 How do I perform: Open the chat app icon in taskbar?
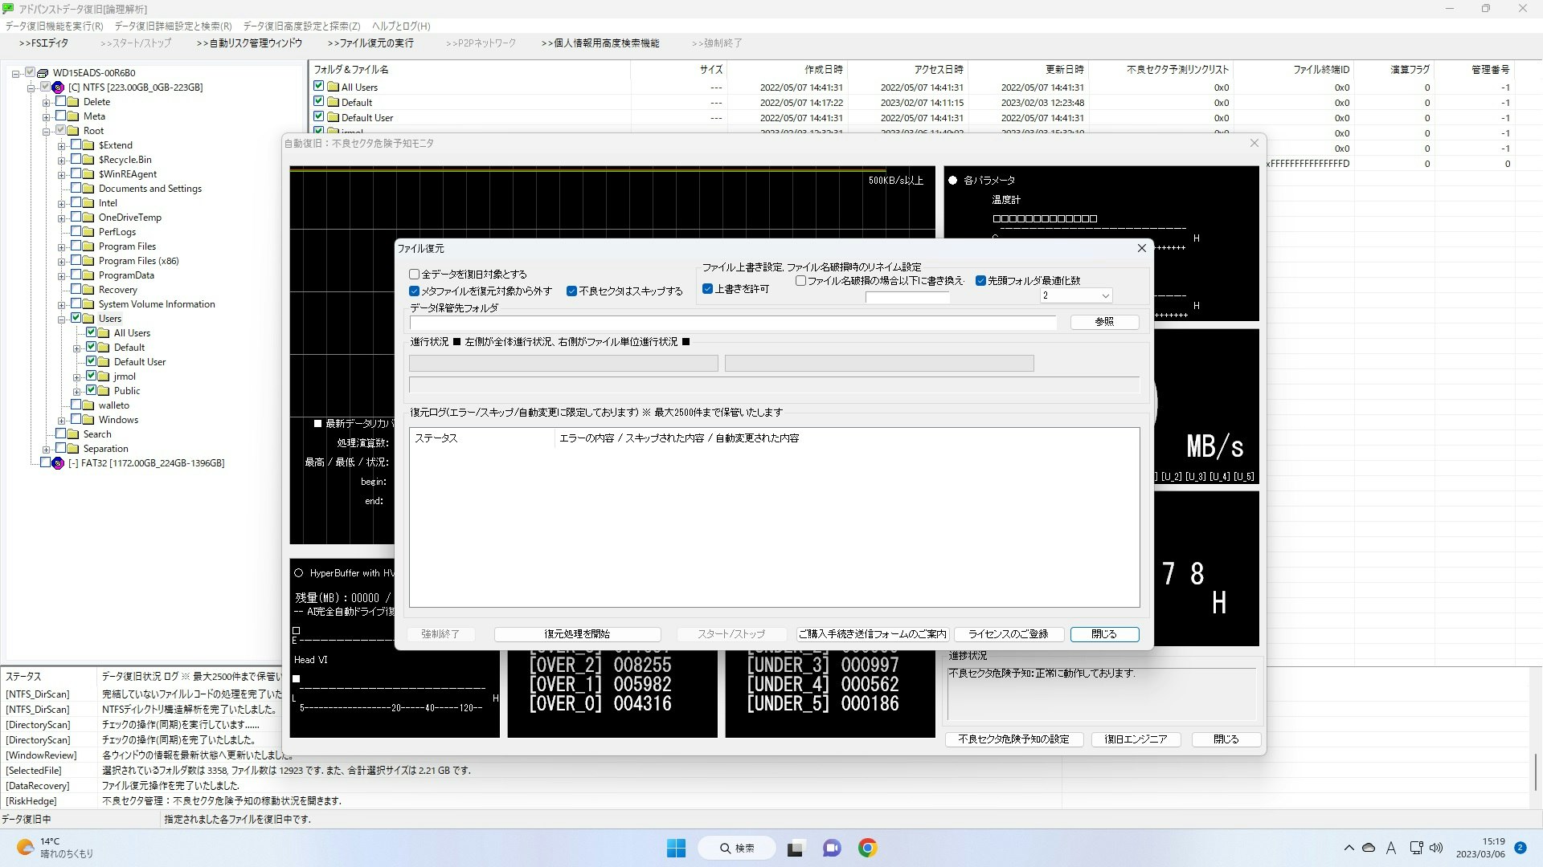click(831, 848)
